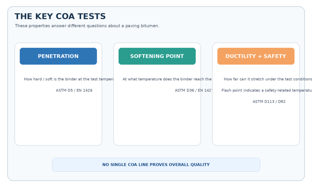Click empty area of Ductility + Safety card

point(256,125)
